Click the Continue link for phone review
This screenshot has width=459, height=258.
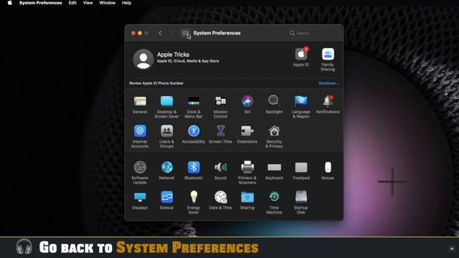[328, 83]
